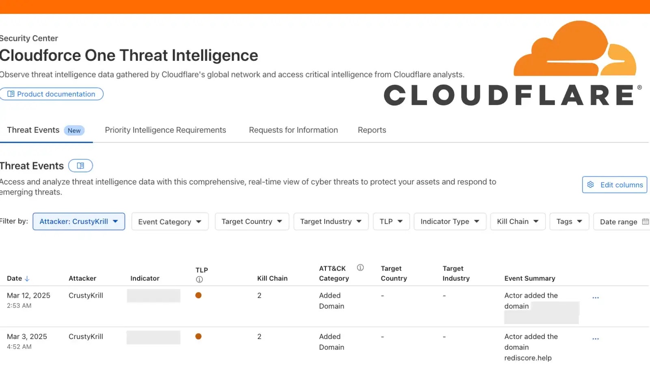Open the Requests for Information tab
The width and height of the screenshot is (650, 365).
[293, 130]
